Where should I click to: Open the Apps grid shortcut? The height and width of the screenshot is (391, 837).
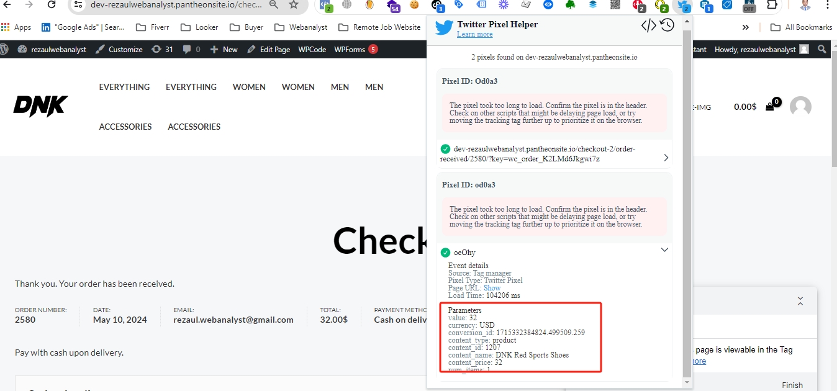[x=17, y=27]
